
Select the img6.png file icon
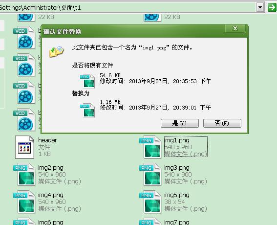pyautogui.click(x=24, y=222)
